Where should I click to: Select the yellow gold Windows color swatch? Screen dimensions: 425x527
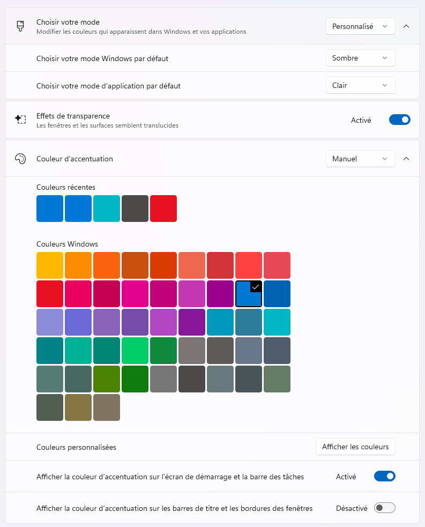coord(49,265)
